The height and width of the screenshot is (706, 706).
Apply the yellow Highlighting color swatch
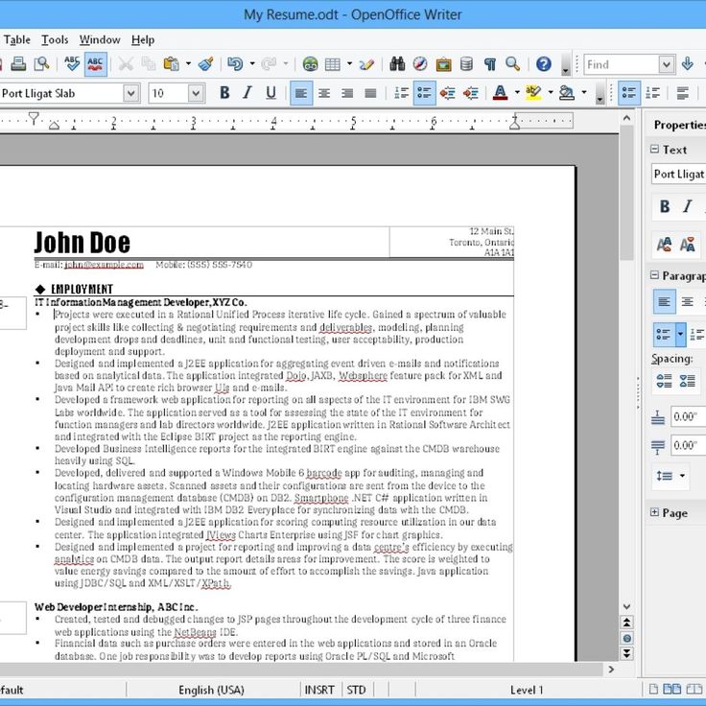tap(533, 93)
